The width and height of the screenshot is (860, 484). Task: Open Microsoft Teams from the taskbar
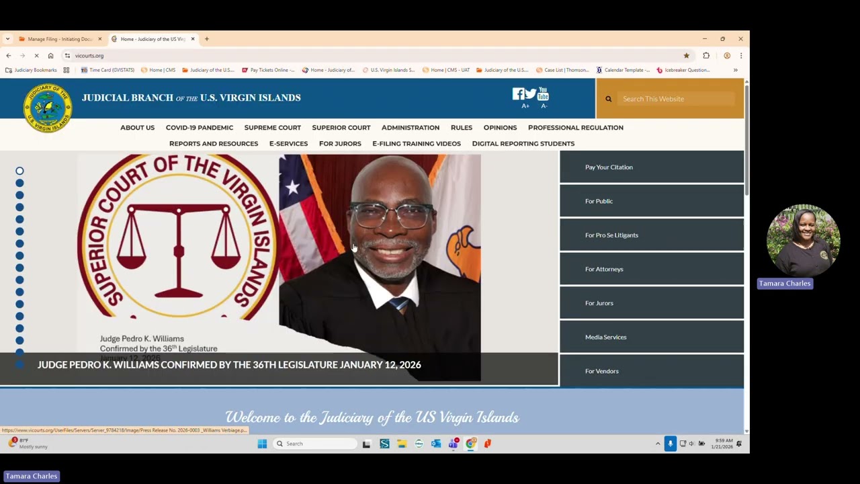[x=454, y=444]
